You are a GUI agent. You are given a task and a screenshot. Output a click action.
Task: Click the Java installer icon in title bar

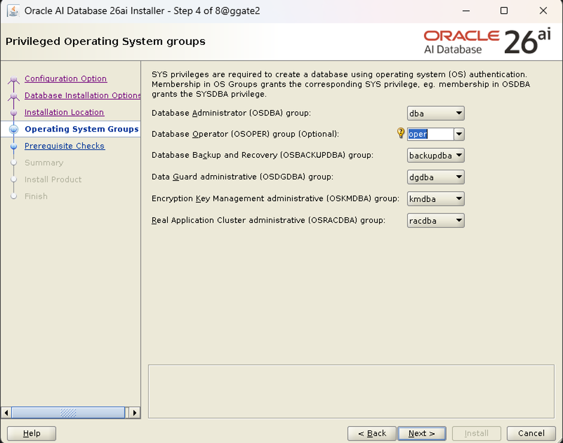(x=13, y=11)
